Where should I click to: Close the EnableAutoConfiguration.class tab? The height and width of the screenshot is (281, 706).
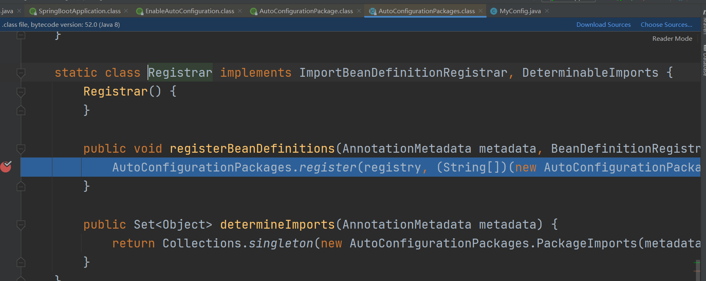[240, 11]
